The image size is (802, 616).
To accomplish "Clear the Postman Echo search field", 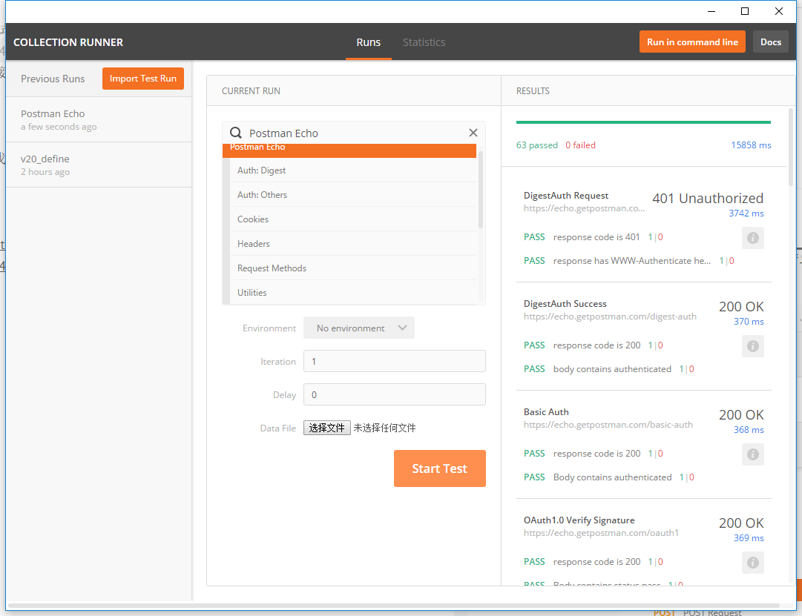I will pyautogui.click(x=473, y=133).
